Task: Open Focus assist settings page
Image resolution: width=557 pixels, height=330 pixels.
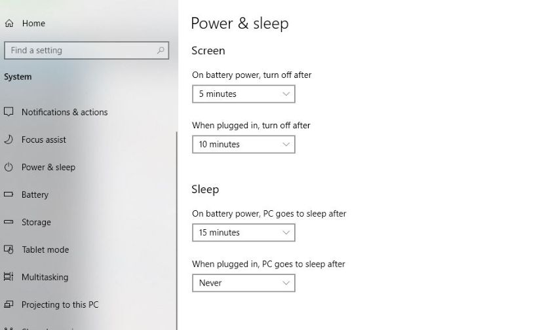Action: (x=44, y=139)
